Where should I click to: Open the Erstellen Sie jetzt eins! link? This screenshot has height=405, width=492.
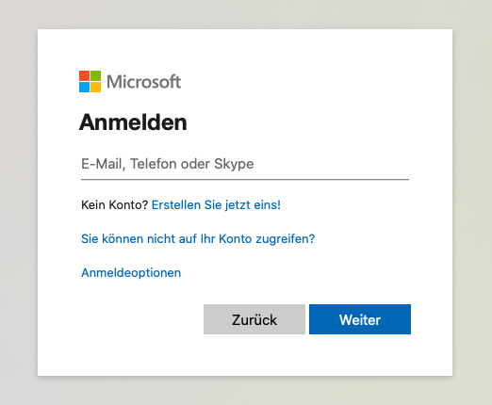click(216, 205)
